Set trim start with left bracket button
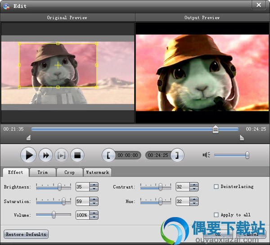 108,155
